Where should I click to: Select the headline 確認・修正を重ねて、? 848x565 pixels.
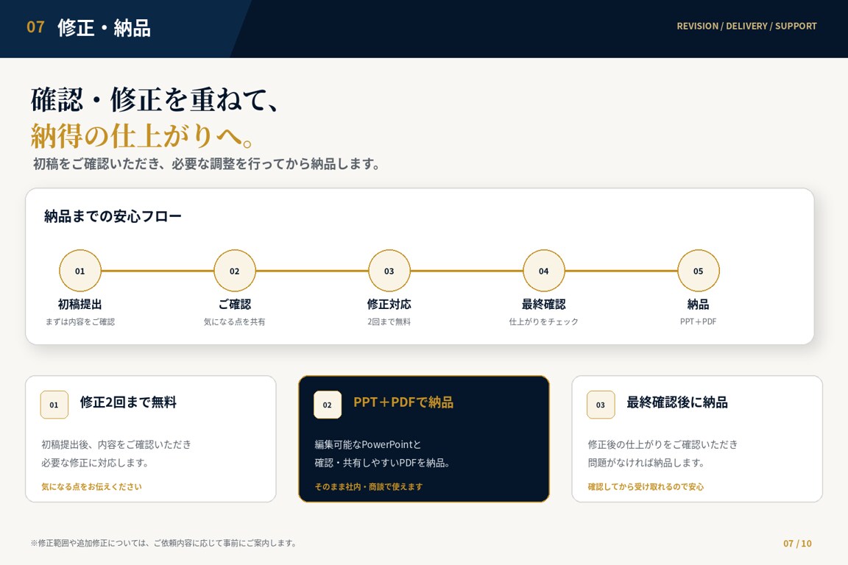click(155, 99)
